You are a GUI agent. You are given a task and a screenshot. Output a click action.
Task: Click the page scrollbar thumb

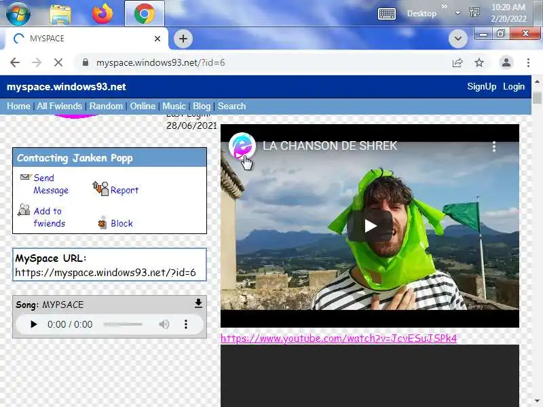coord(537,98)
